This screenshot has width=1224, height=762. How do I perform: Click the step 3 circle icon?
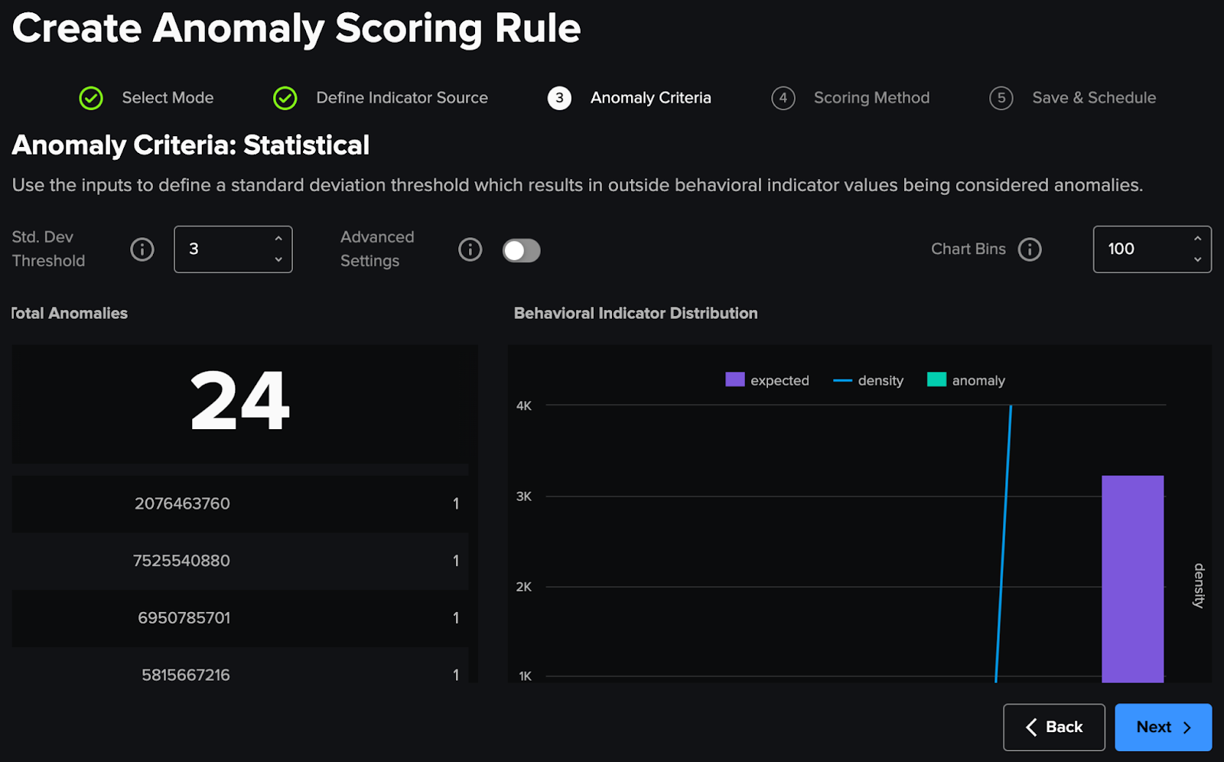click(x=559, y=98)
